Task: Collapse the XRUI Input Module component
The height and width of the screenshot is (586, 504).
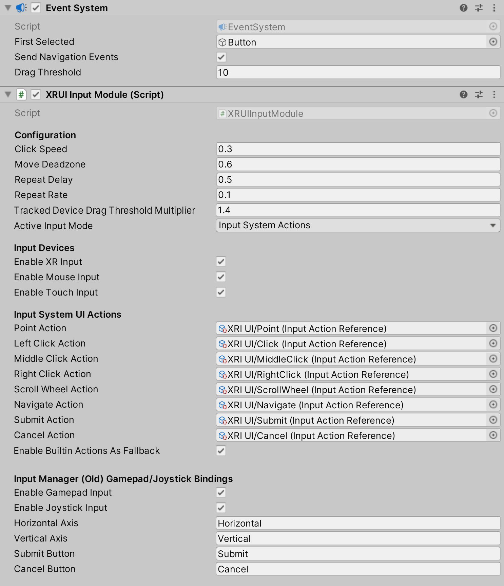Action: point(8,94)
